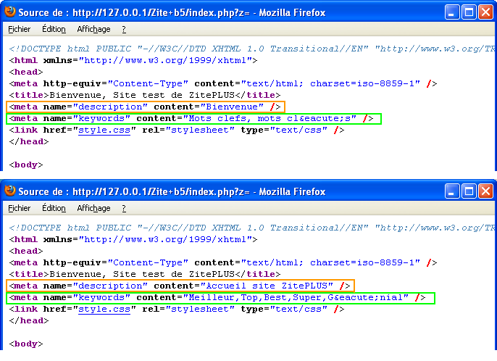This screenshot has width=497, height=361.
Task: Open Édition menu in bottom source window
Action: [54, 208]
